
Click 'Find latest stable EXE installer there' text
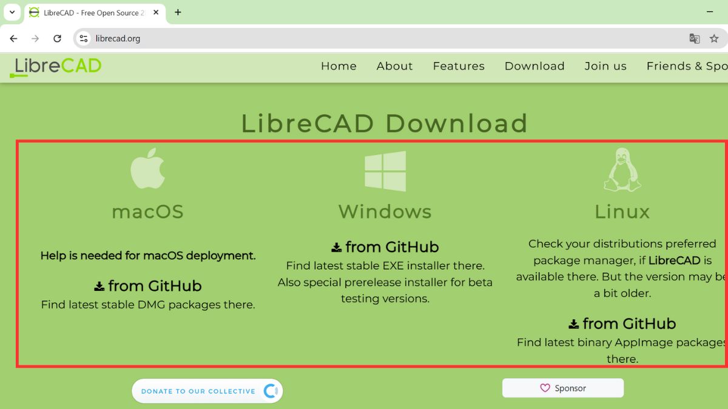[x=385, y=266]
